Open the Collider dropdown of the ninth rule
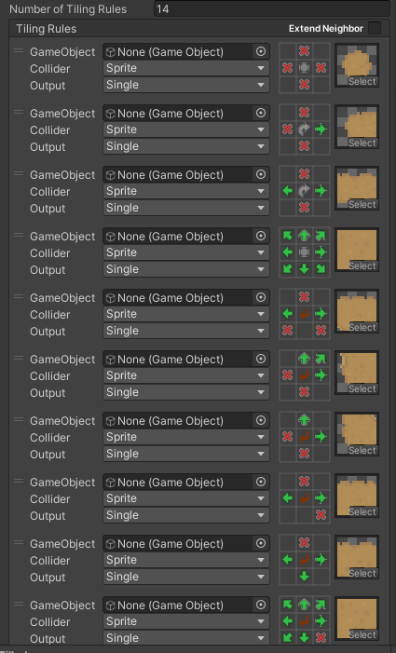 (186, 560)
